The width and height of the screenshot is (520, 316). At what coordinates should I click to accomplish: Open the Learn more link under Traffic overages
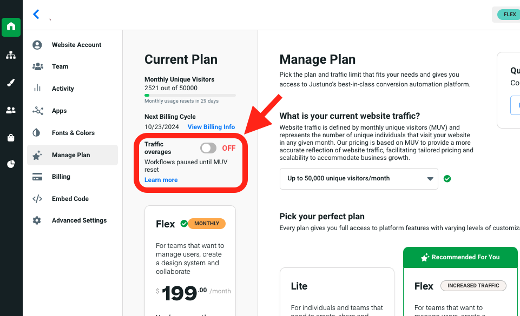coord(161,180)
